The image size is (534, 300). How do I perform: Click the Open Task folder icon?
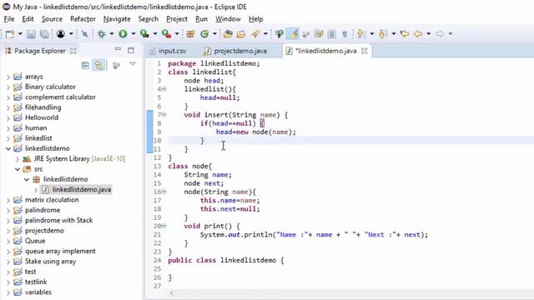click(x=241, y=33)
